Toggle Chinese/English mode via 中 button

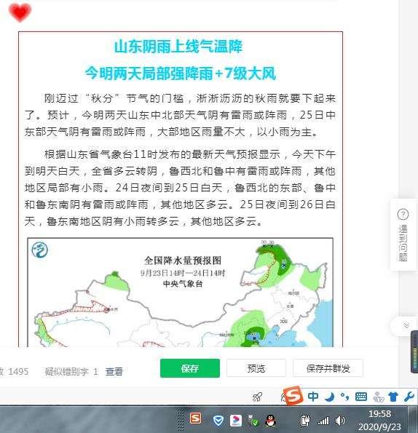313,397
